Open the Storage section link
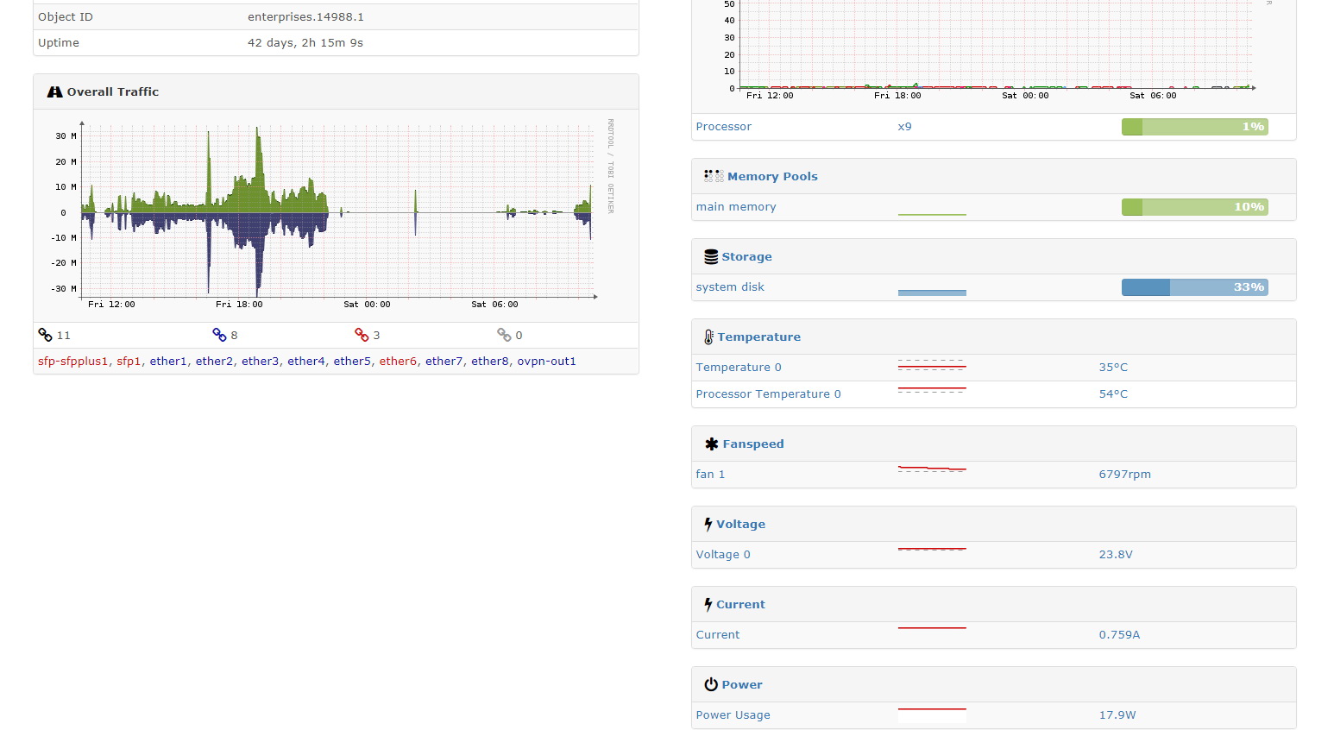Viewport: 1334px width, 730px height. click(746, 256)
